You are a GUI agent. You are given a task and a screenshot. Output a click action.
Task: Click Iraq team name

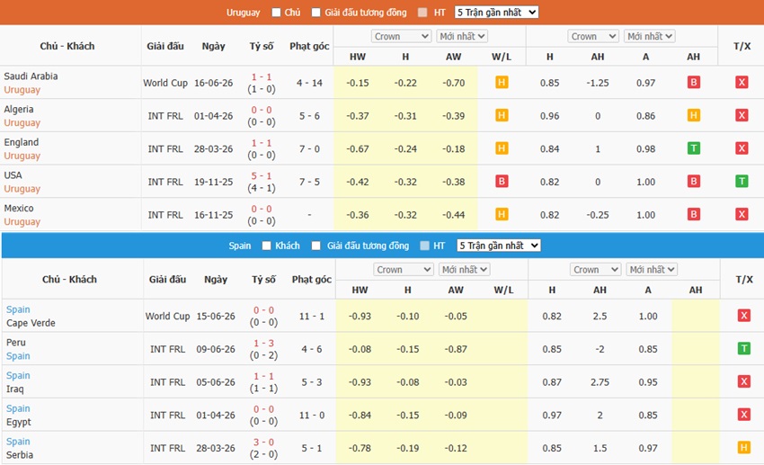[x=14, y=389]
